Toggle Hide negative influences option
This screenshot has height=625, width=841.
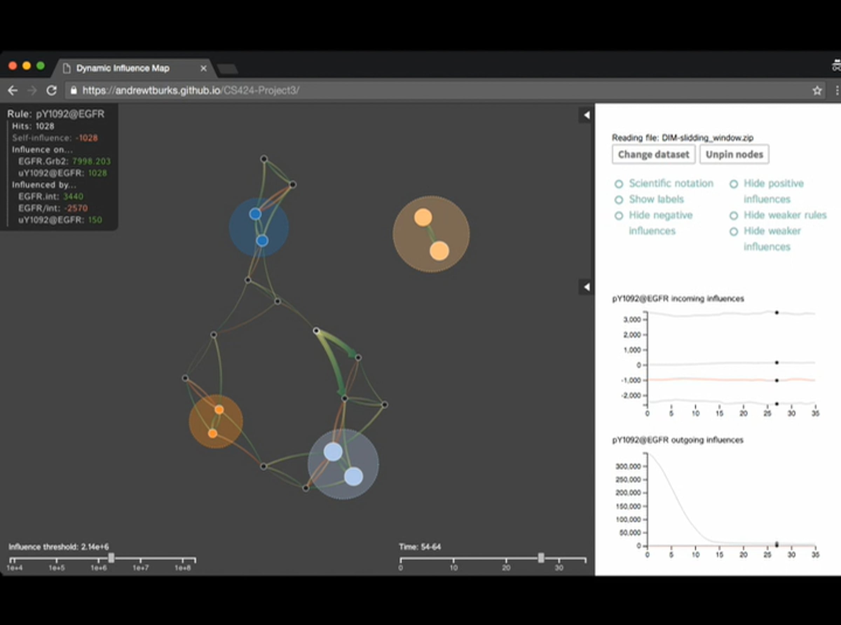coord(618,216)
